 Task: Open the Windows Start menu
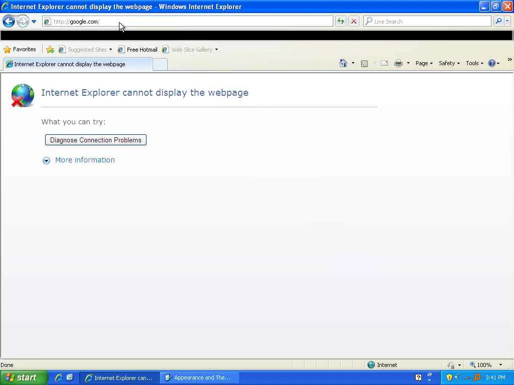pos(24,378)
